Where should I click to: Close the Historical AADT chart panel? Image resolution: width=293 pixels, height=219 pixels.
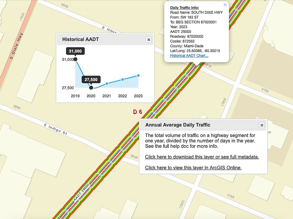pyautogui.click(x=149, y=40)
